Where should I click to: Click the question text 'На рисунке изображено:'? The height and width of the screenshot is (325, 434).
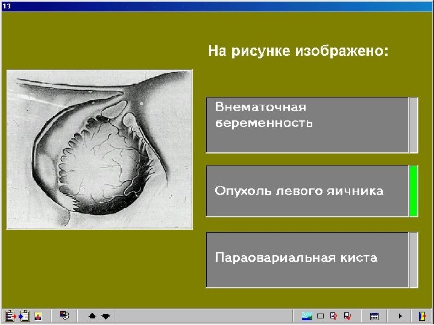tap(298, 51)
